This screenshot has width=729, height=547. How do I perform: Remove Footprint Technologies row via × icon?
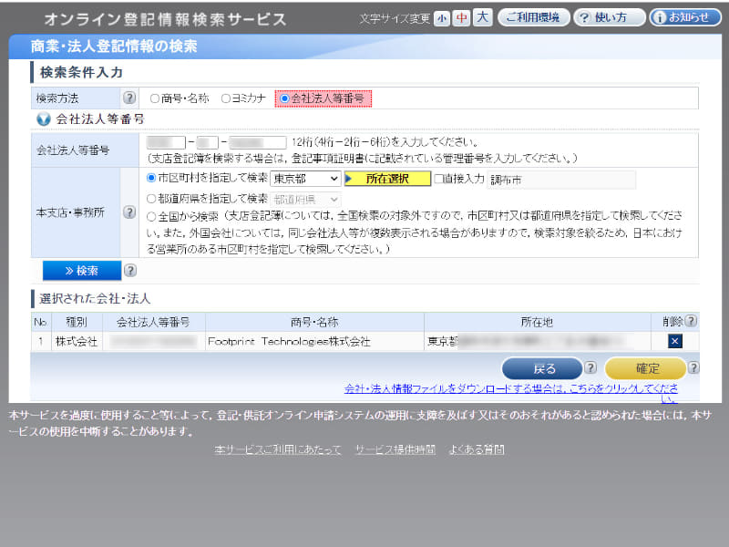(x=677, y=341)
